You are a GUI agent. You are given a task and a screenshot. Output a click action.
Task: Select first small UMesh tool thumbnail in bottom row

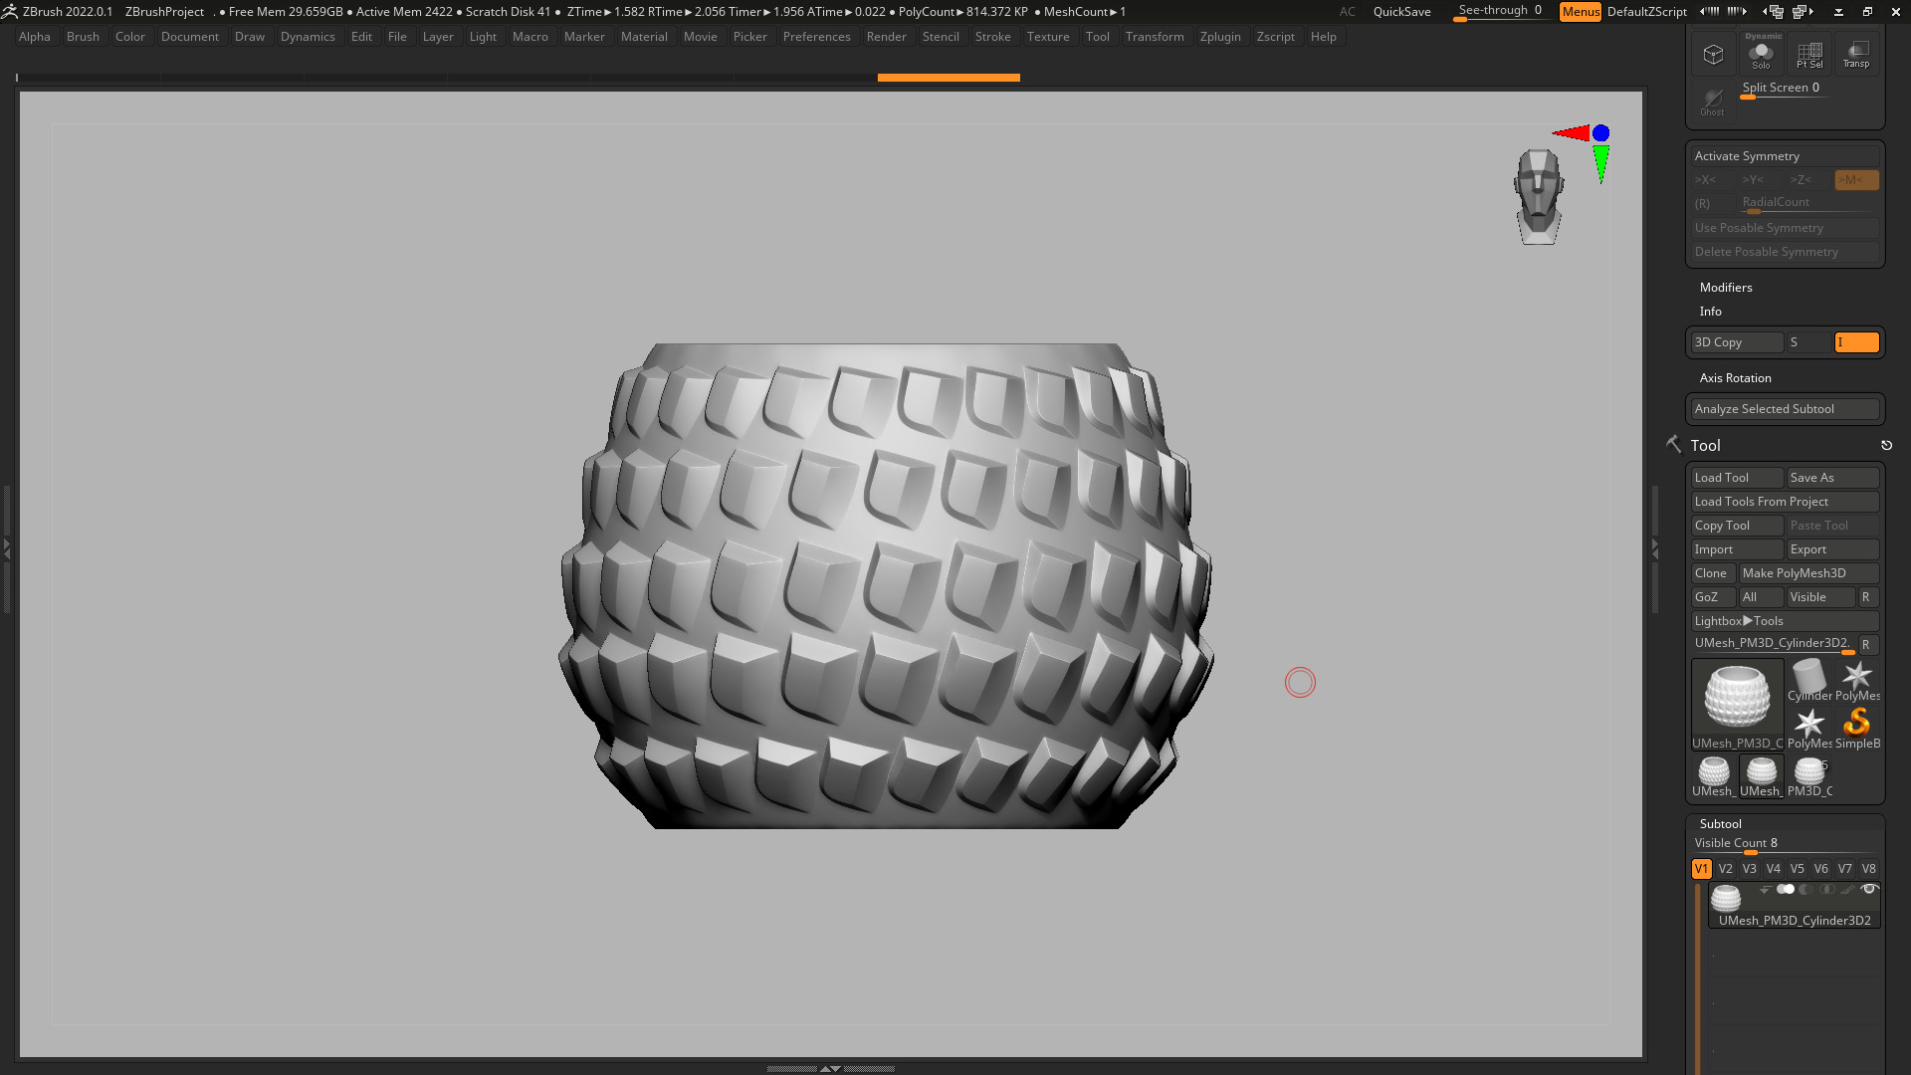[x=1714, y=776]
